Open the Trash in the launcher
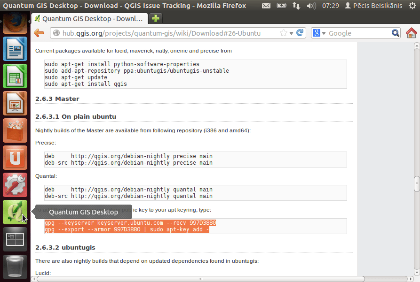 click(x=15, y=267)
